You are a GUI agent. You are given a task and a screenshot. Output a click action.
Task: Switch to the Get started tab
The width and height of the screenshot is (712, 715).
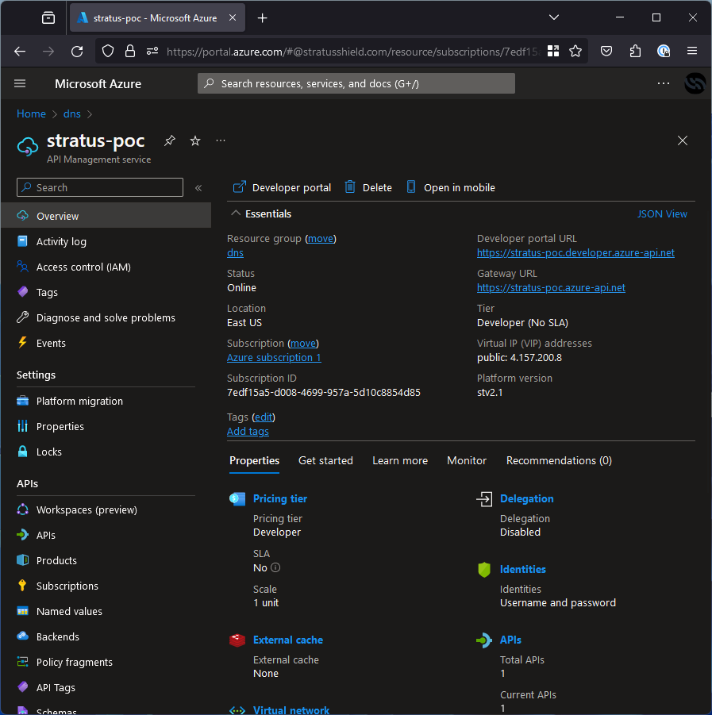[x=325, y=460]
